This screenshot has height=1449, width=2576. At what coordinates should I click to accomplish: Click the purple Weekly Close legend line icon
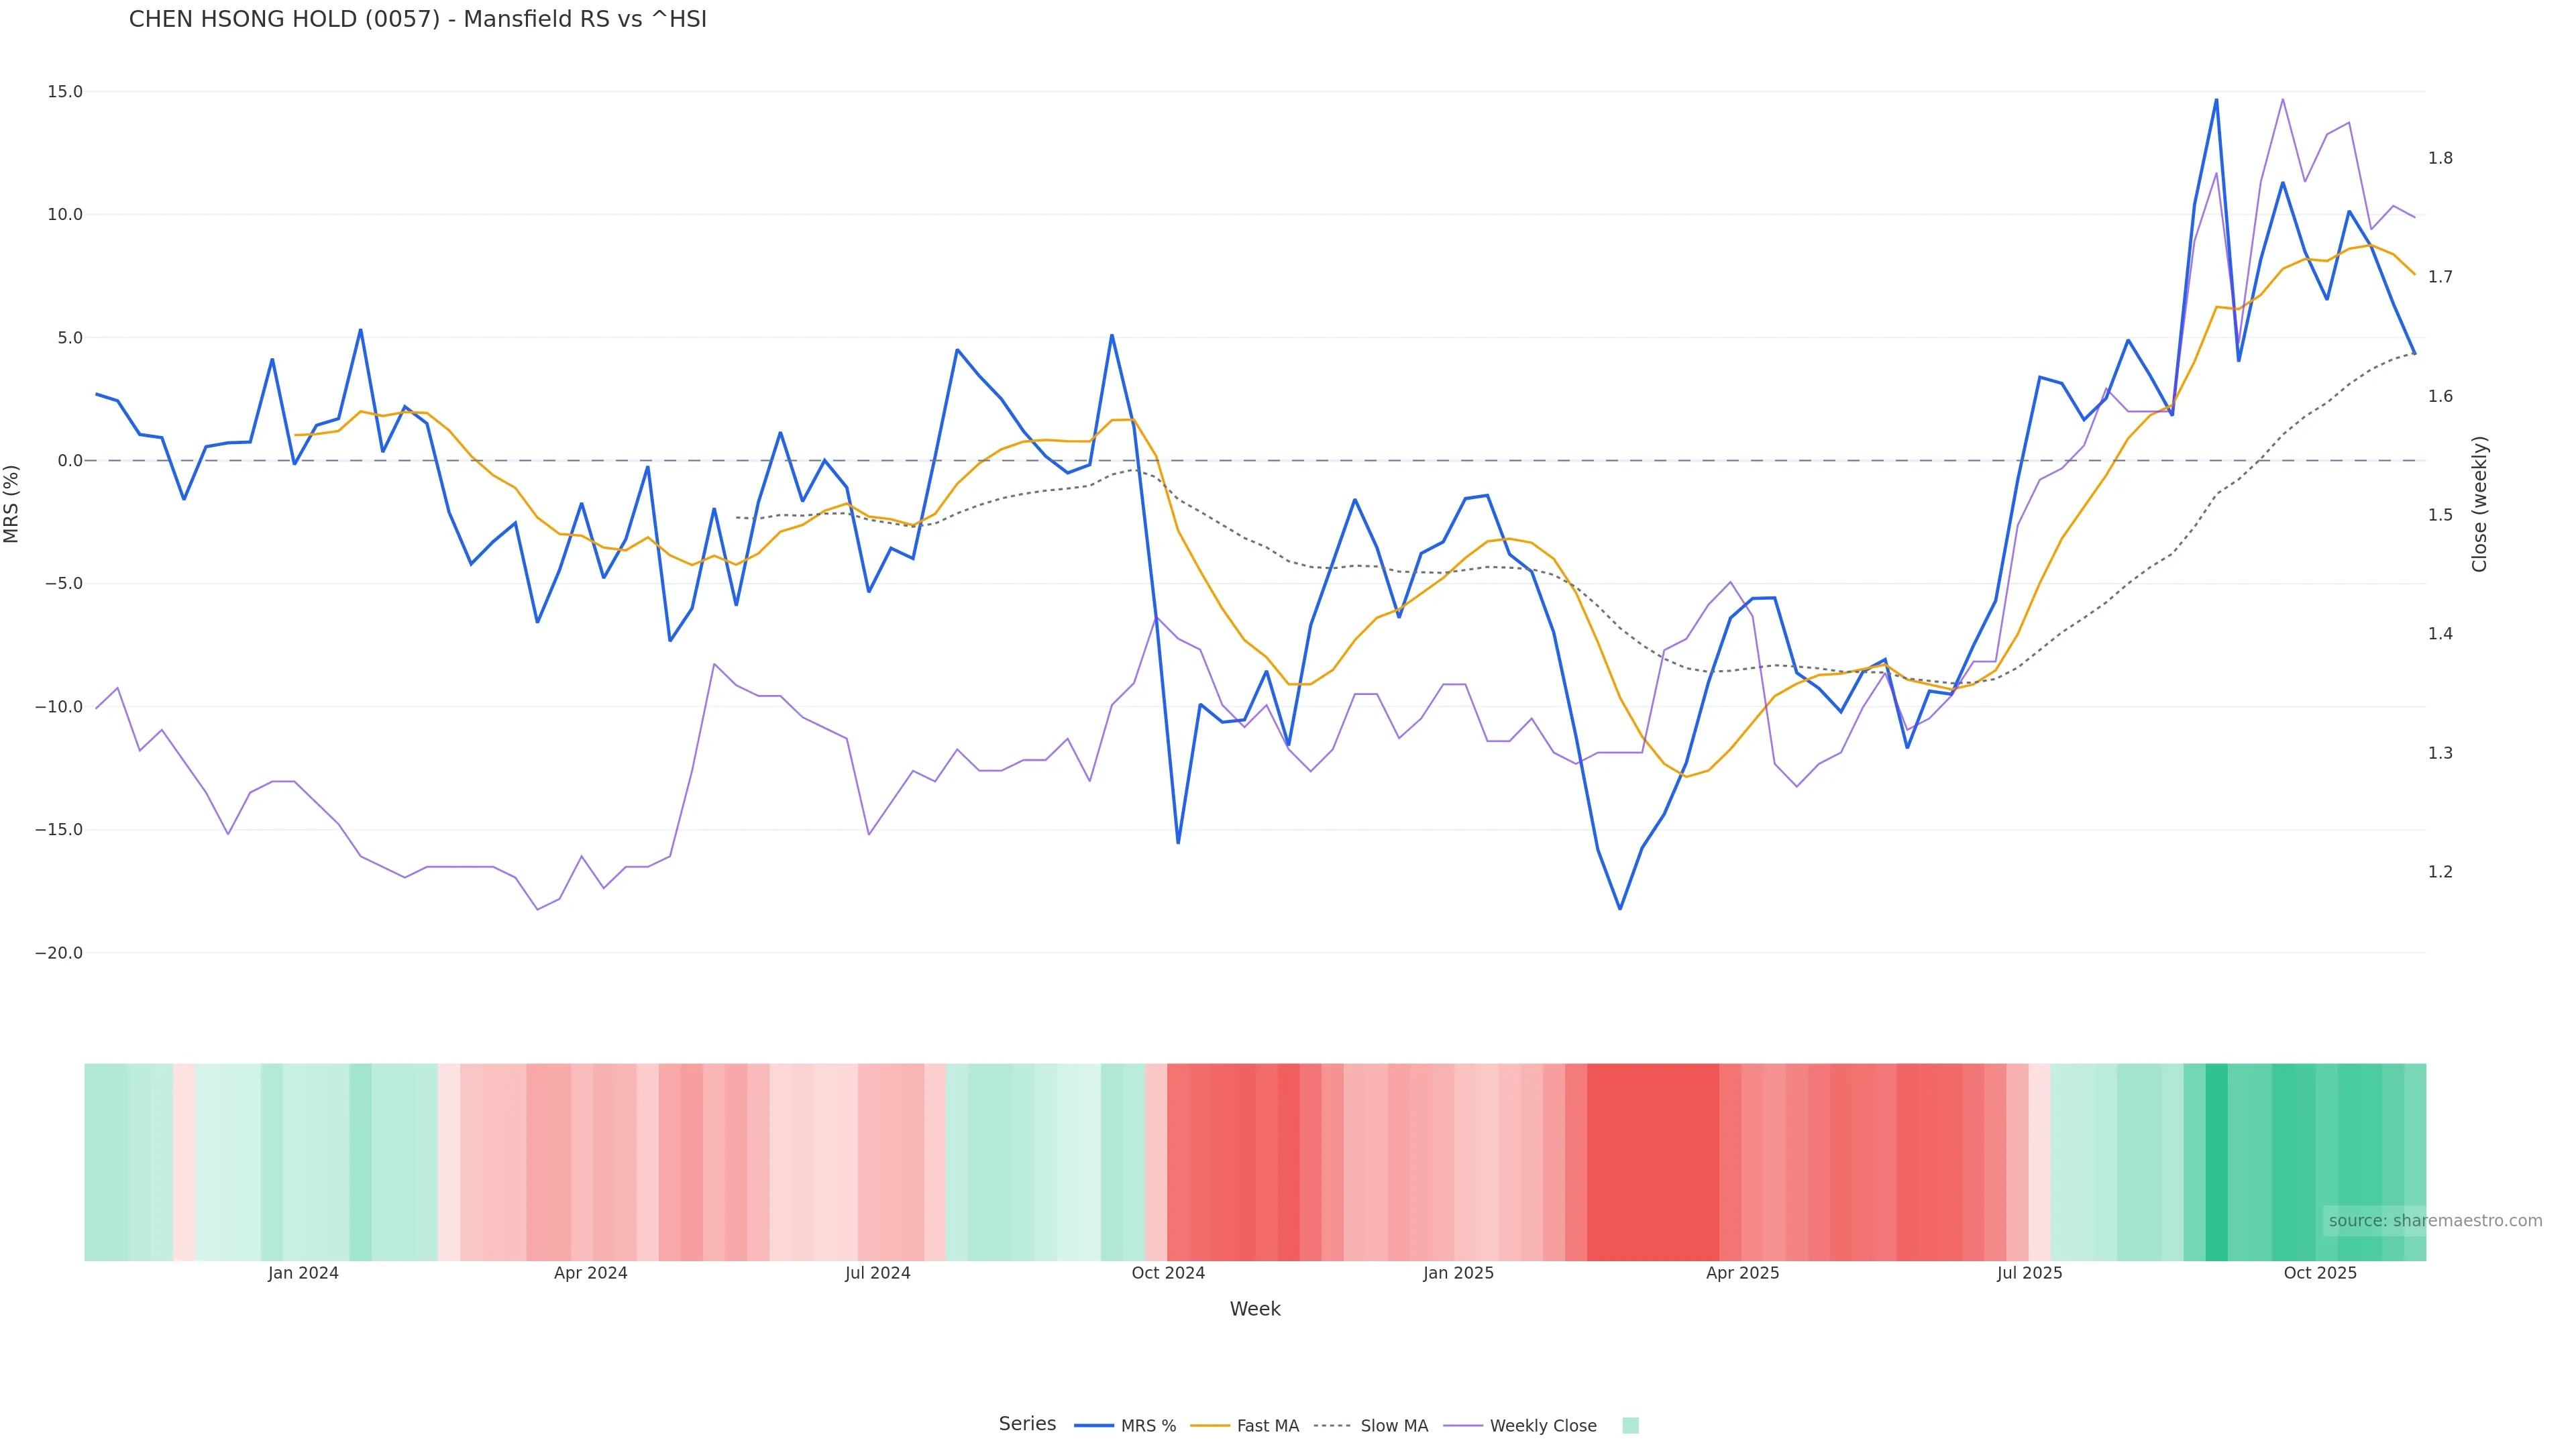click(1463, 1426)
